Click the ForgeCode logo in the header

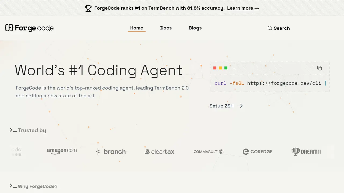tap(29, 28)
